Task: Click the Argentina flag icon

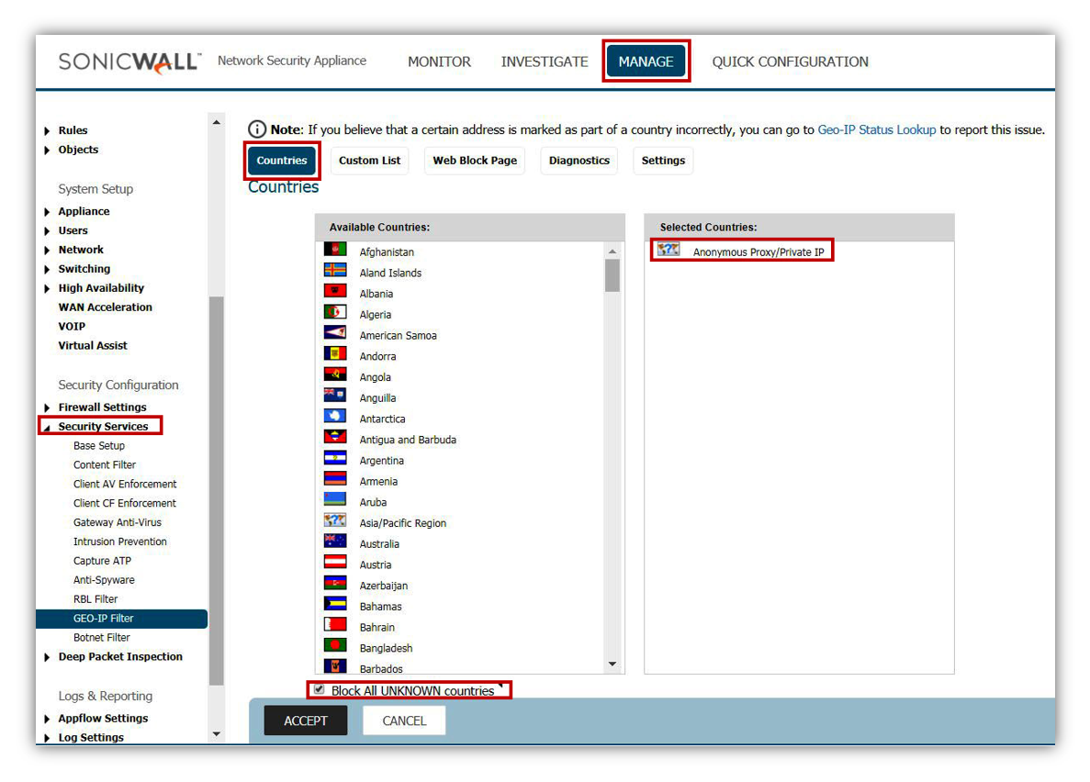Action: 335,457
